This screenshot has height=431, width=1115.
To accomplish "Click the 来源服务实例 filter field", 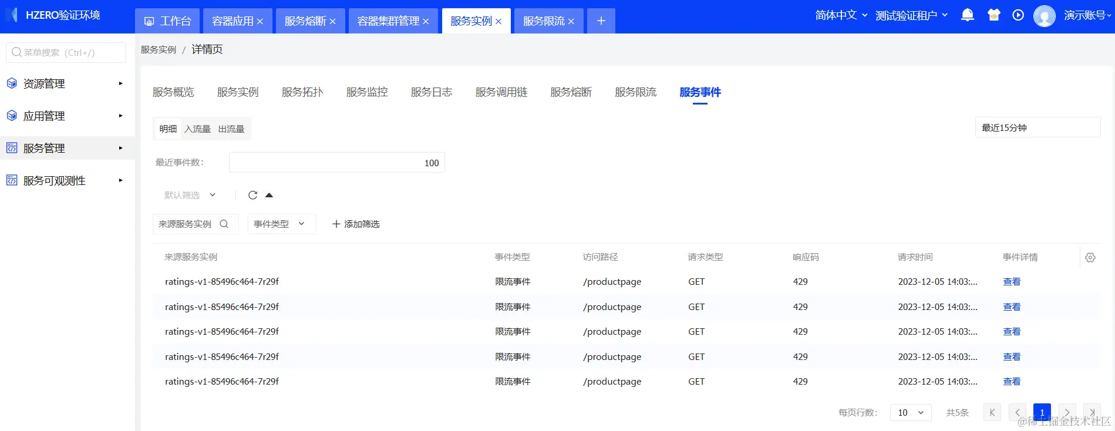I will [x=196, y=224].
